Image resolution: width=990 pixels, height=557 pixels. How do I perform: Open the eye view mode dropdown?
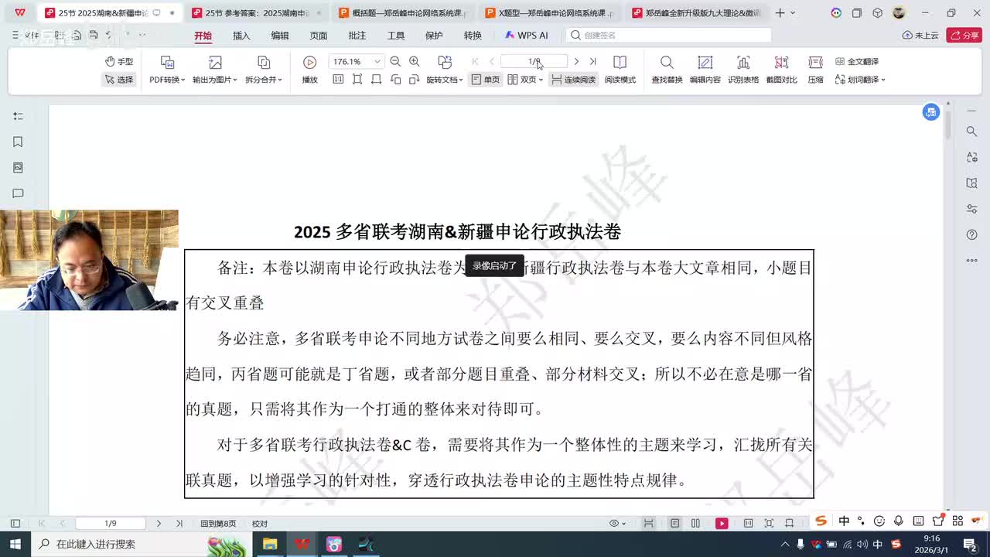pos(618,524)
